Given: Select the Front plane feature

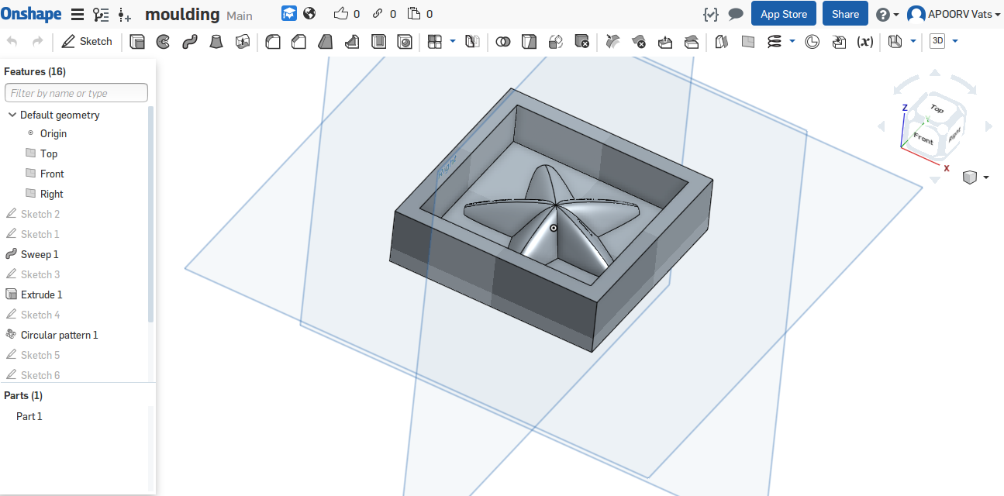Looking at the screenshot, I should 52,174.
